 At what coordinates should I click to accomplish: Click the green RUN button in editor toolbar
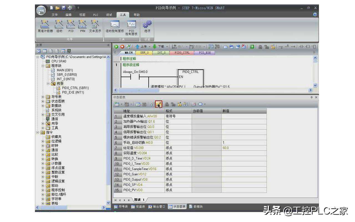point(116,47)
